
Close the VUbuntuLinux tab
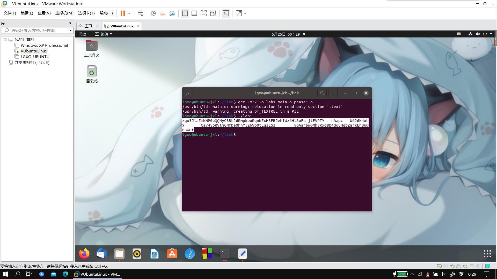138,26
